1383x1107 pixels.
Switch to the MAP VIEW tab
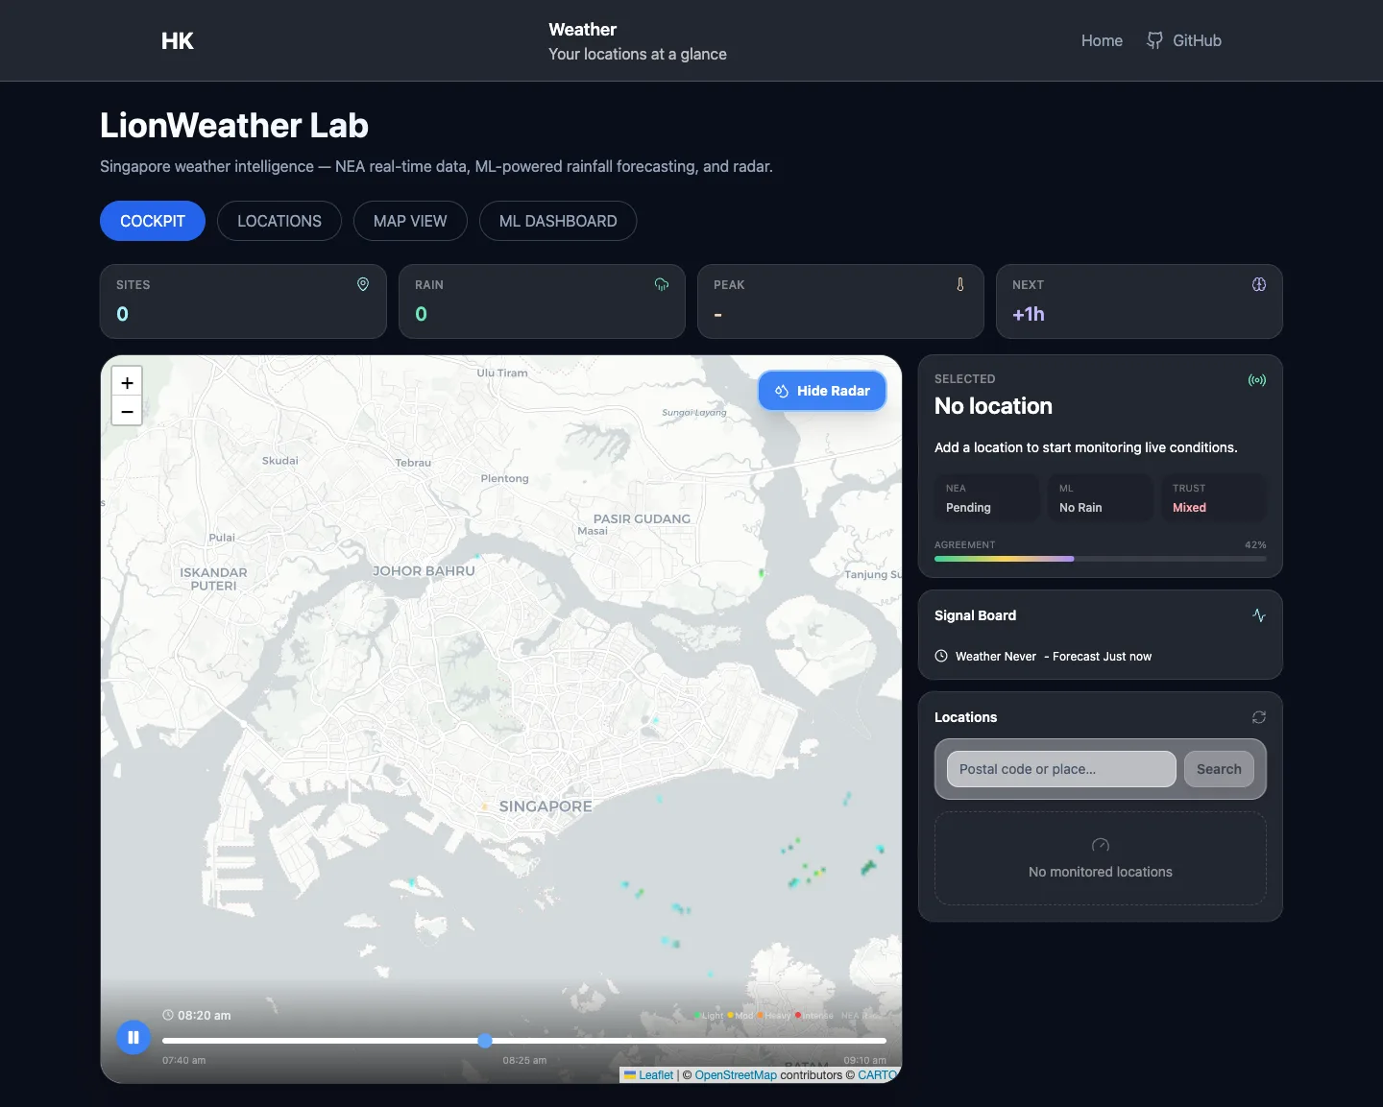click(410, 221)
